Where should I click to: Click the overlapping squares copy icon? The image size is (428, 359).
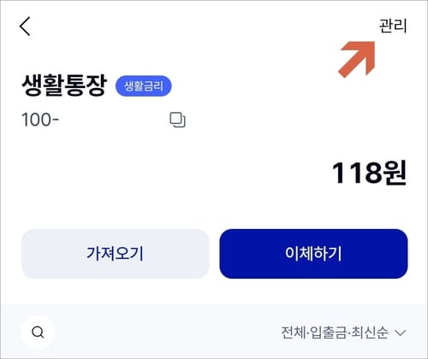point(177,120)
